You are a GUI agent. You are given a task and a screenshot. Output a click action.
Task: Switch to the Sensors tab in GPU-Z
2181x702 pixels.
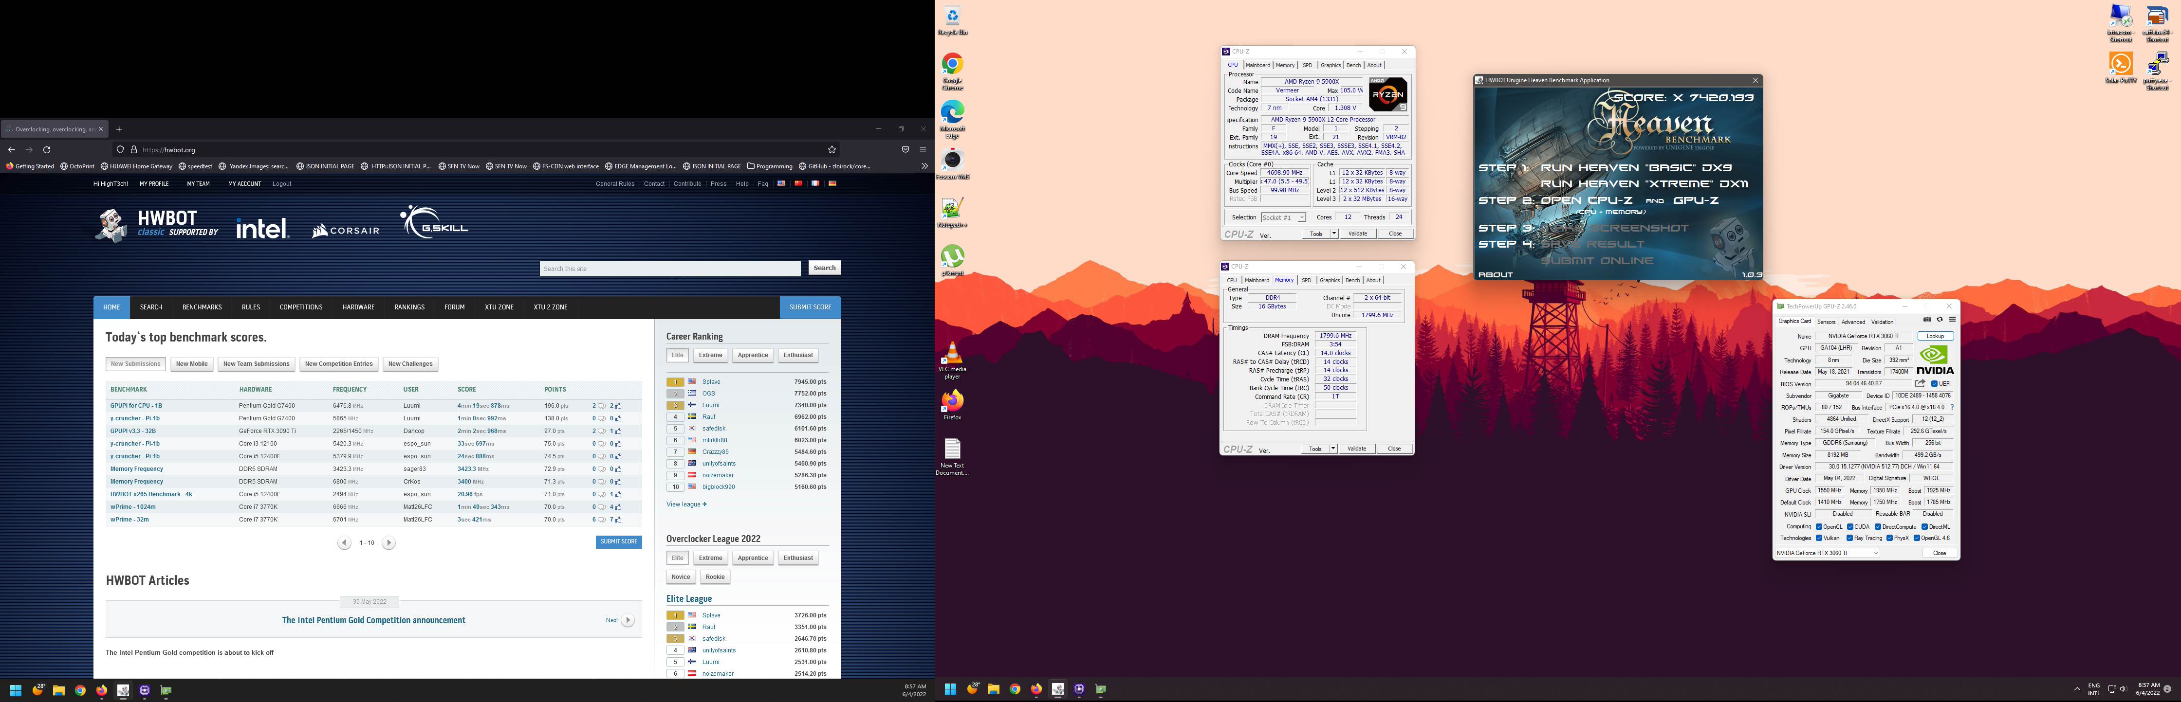1826,322
